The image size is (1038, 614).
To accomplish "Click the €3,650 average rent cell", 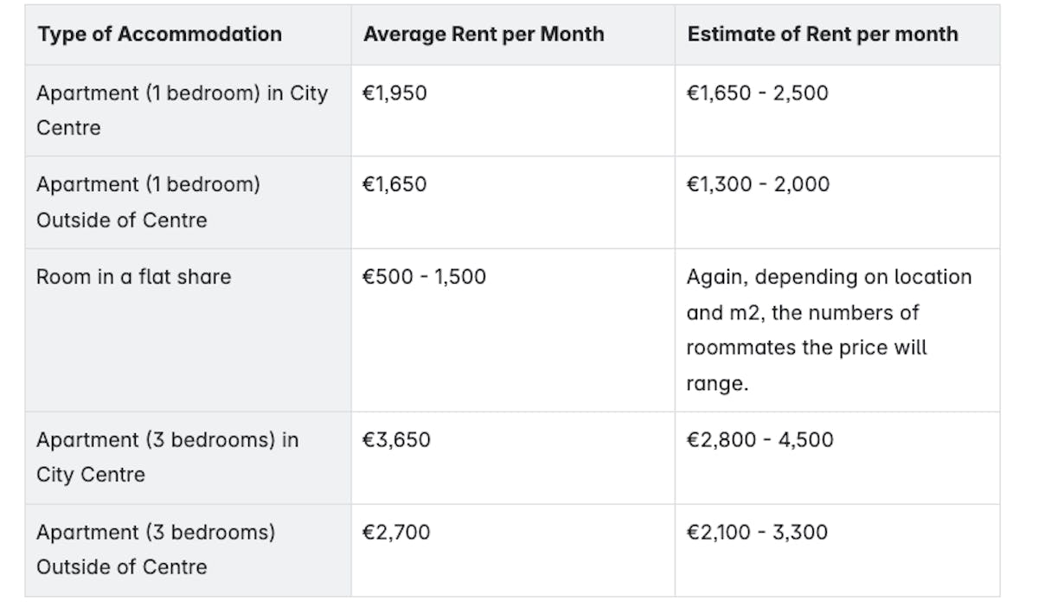I will [x=396, y=439].
